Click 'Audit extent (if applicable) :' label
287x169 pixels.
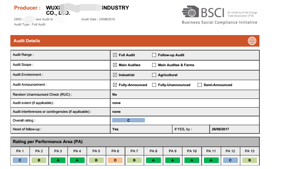coord(34,103)
